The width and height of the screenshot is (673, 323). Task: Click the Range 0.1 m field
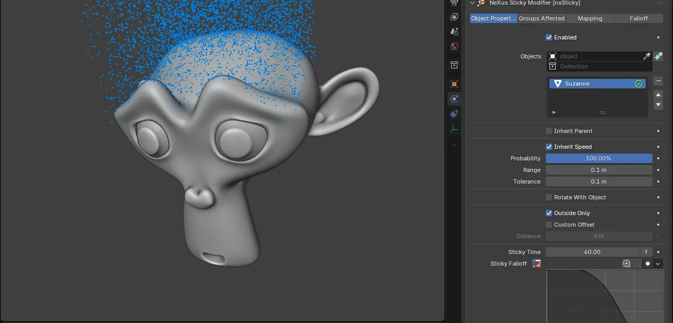point(599,170)
